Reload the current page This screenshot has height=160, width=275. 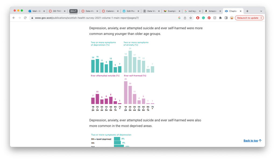[25, 18]
